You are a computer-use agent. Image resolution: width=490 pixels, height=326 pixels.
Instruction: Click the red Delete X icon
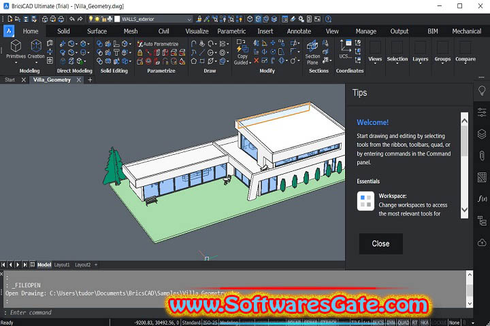[x=257, y=60]
